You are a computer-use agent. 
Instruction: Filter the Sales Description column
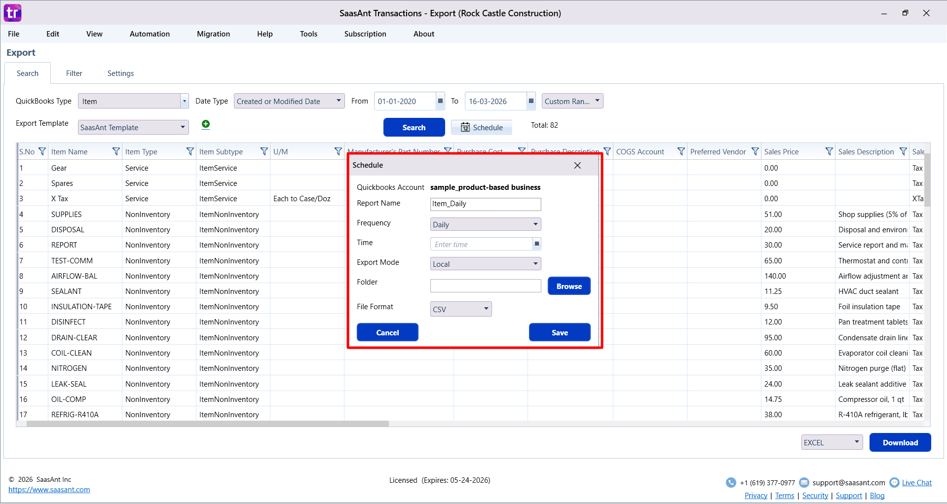coord(903,151)
